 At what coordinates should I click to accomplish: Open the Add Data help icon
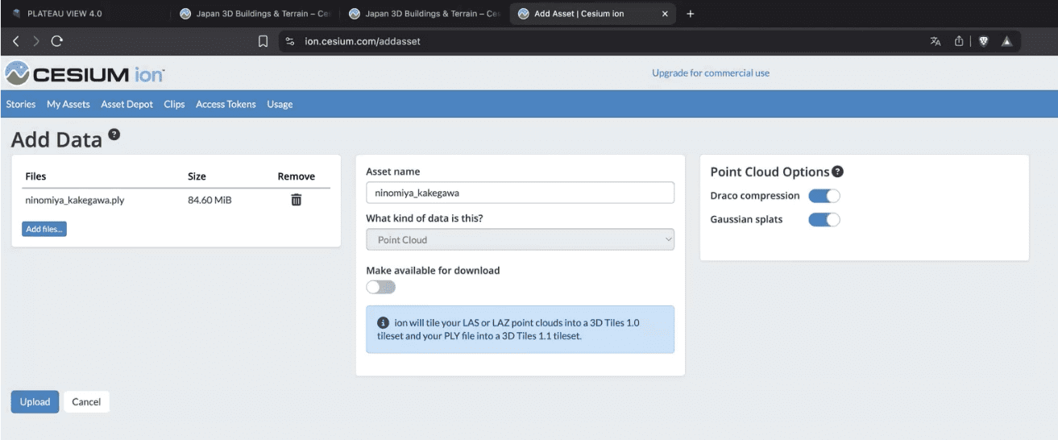(x=114, y=135)
